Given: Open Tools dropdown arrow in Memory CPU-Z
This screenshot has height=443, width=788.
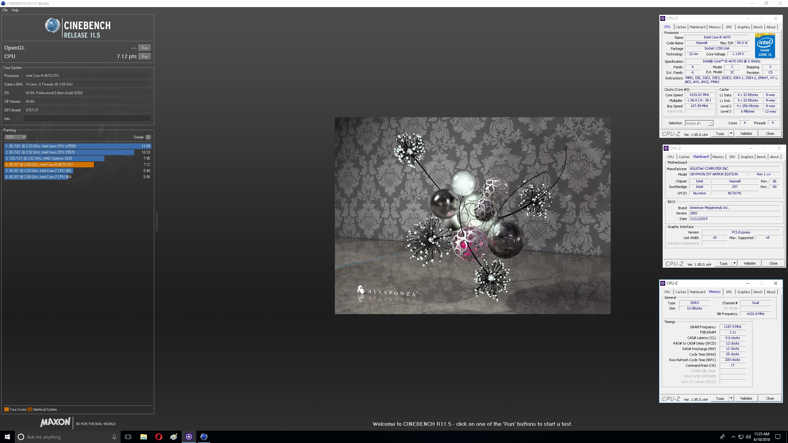Looking at the screenshot, I should (731, 398).
